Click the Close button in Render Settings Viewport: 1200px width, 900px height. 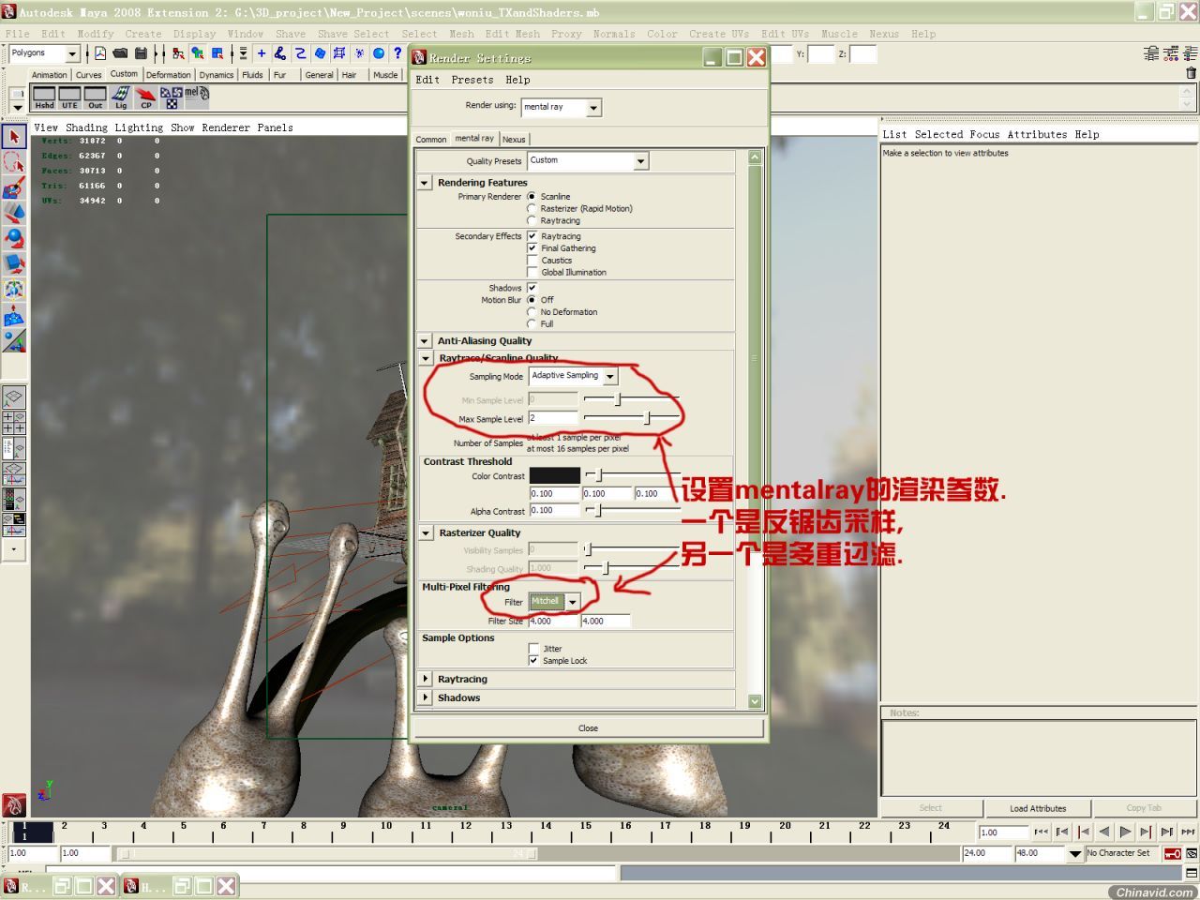588,727
